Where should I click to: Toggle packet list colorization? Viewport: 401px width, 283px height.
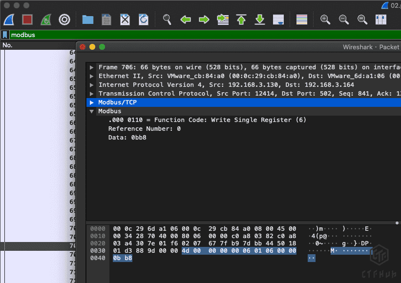click(x=302, y=20)
